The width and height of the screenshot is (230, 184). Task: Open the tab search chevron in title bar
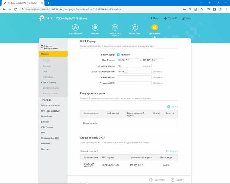(x=201, y=3)
